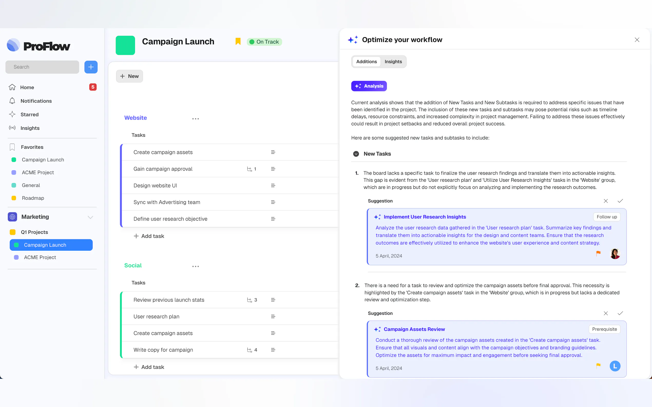This screenshot has width=652, height=407.
Task: Click the green Campaign Launch project color square
Action: point(125,45)
